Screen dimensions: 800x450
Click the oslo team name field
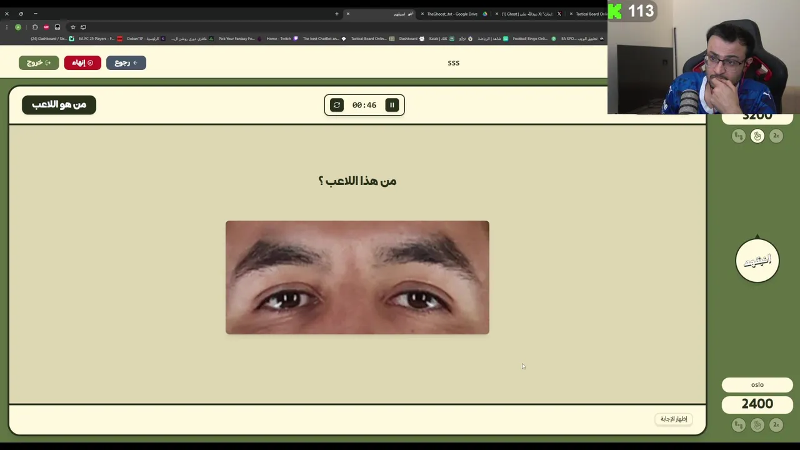757,385
